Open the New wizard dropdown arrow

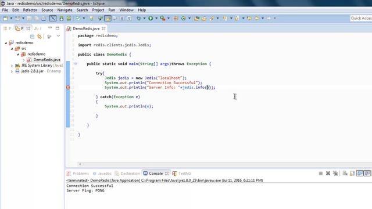pos(11,18)
